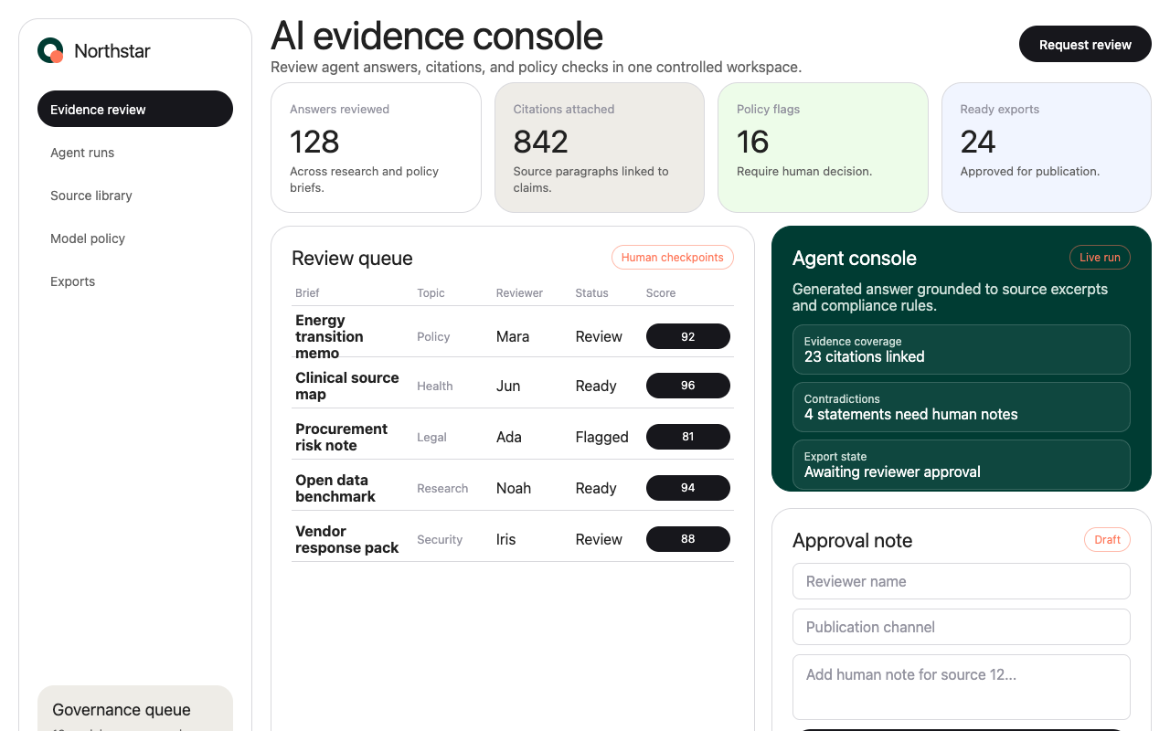Click reviewer Ada in the queue
This screenshot has height=731, width=1170.
pos(509,437)
